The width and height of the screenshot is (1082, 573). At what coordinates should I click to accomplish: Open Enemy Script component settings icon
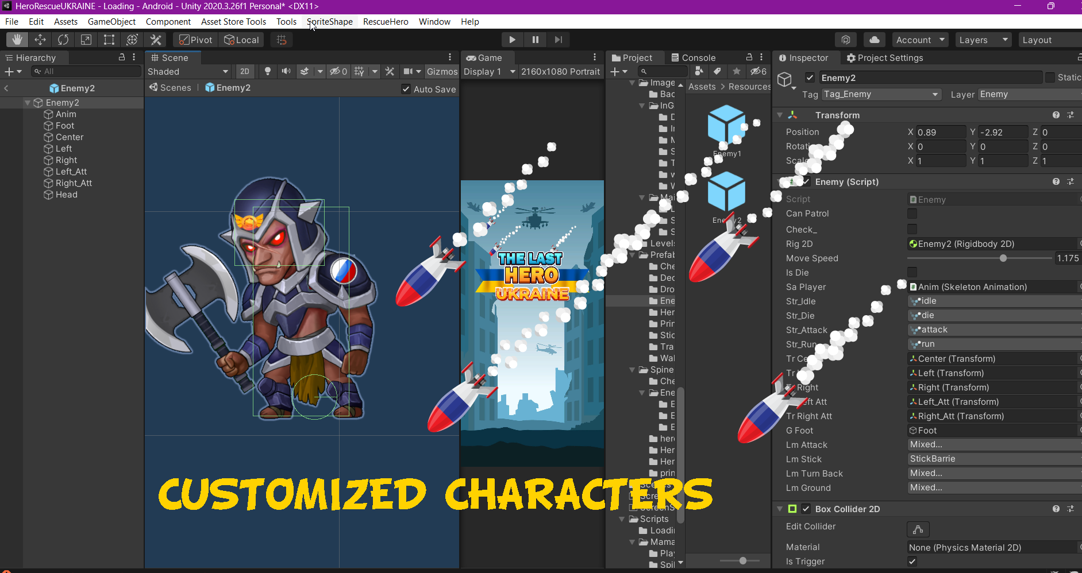click(x=1071, y=181)
